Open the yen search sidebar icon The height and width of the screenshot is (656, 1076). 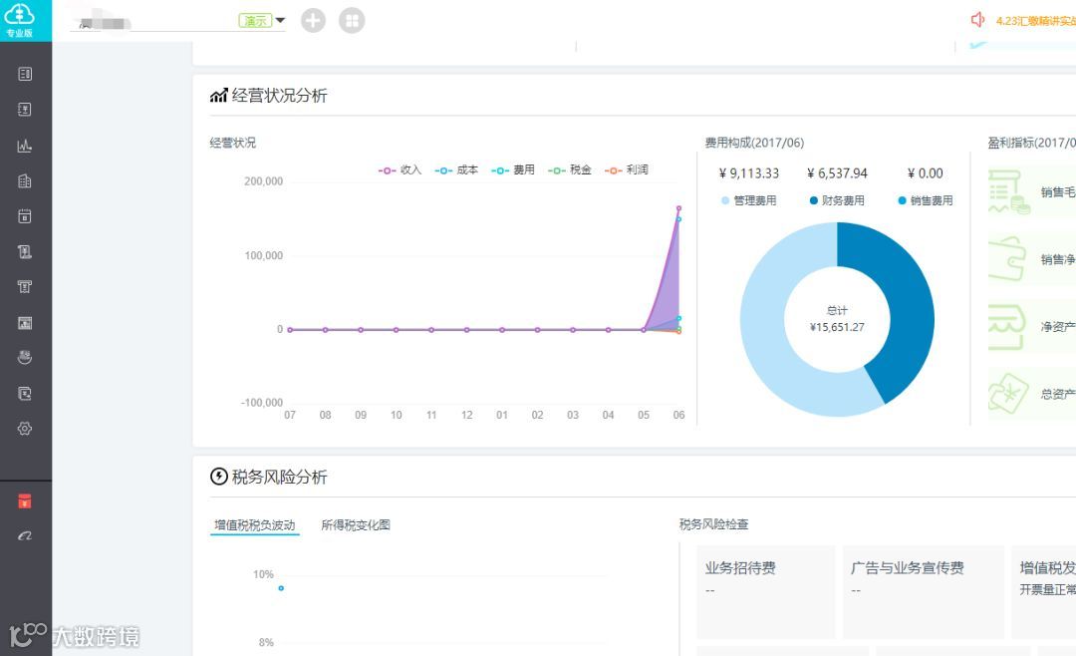pyautogui.click(x=25, y=394)
